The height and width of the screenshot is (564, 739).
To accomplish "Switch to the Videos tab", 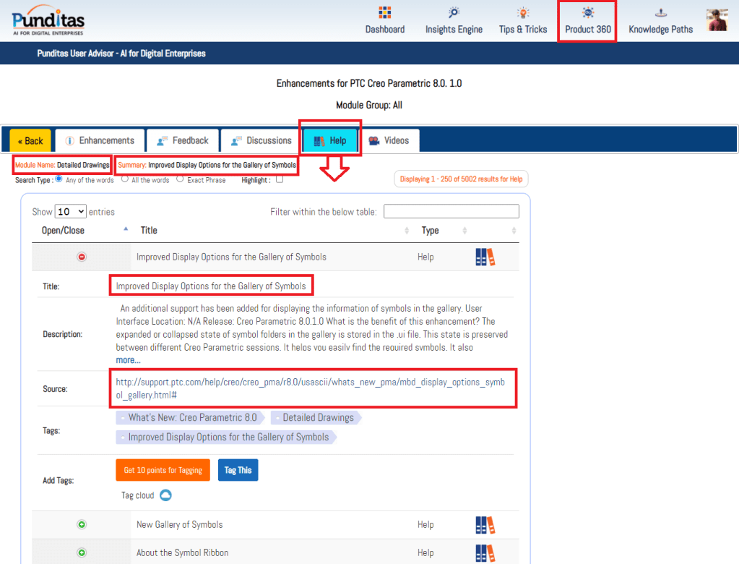I will tap(389, 140).
